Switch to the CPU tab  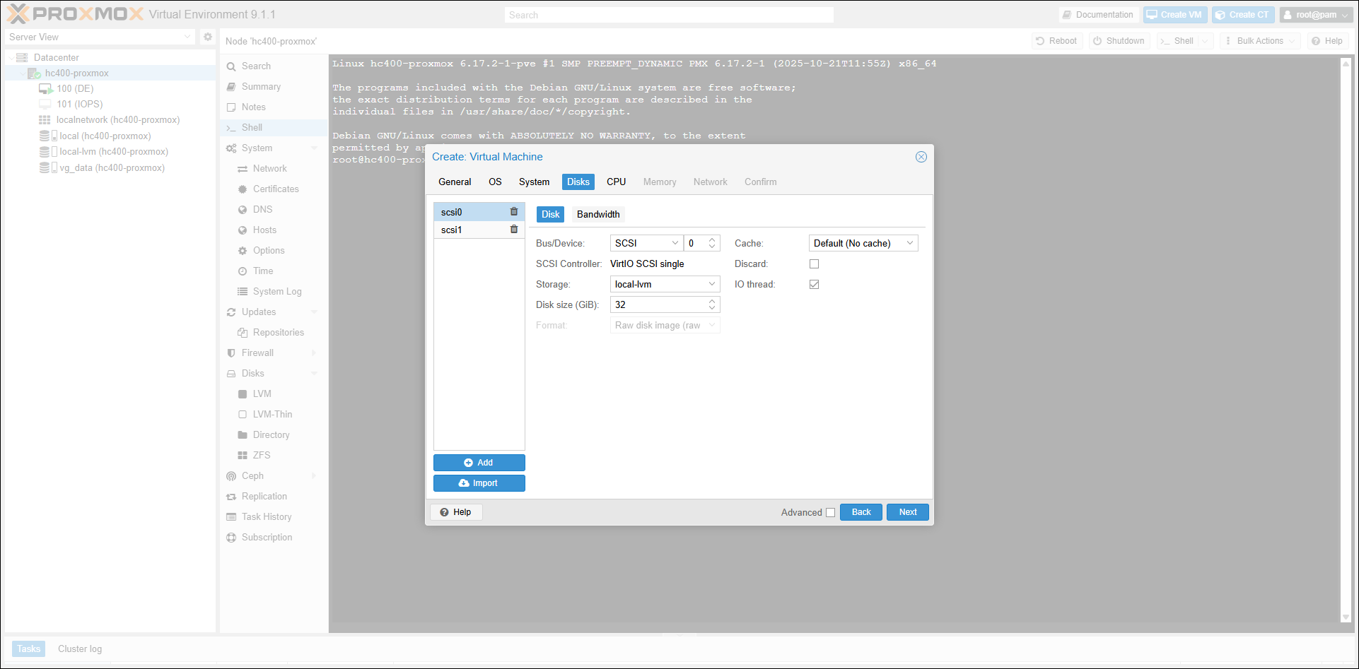(616, 182)
